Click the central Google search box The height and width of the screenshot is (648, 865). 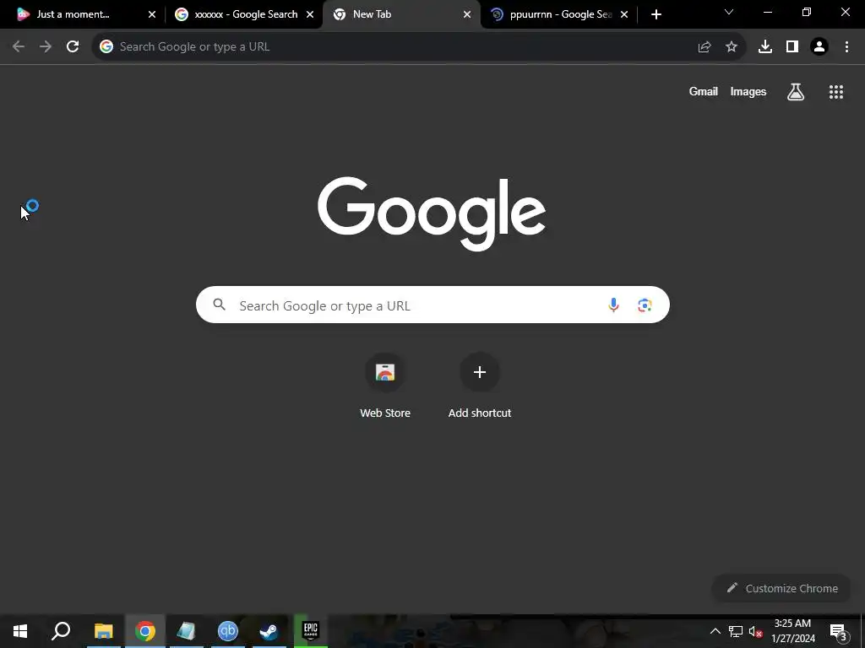432,305
